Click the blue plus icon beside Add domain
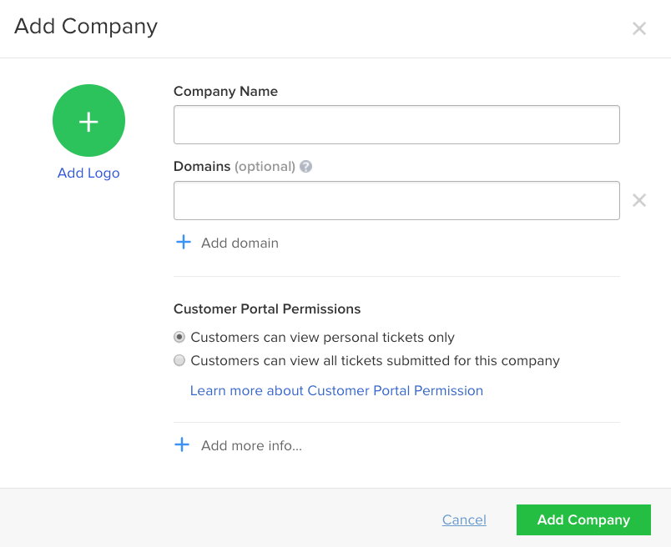This screenshot has height=547, width=671. 184,242
